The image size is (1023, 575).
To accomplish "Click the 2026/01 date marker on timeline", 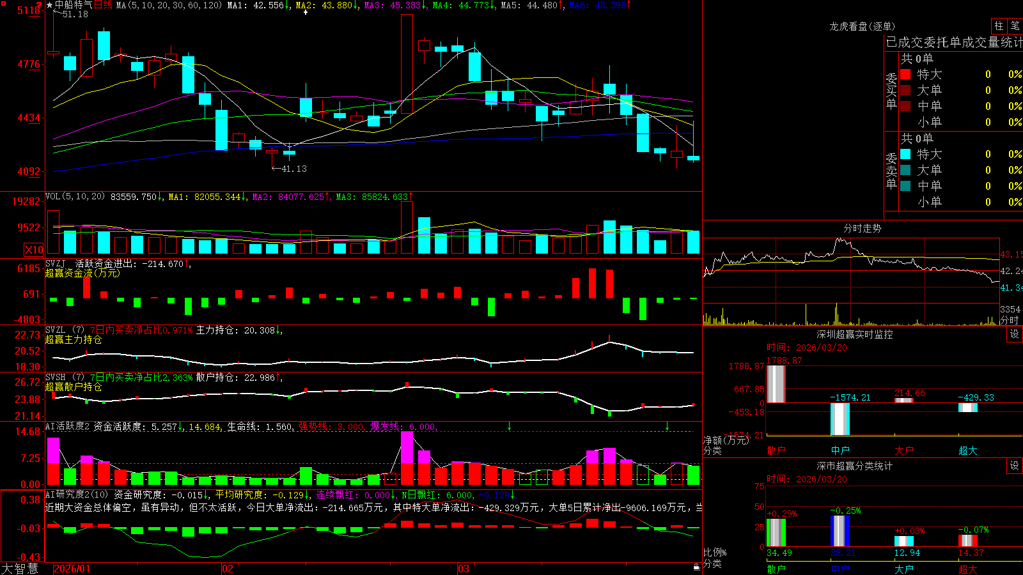I will (x=72, y=569).
